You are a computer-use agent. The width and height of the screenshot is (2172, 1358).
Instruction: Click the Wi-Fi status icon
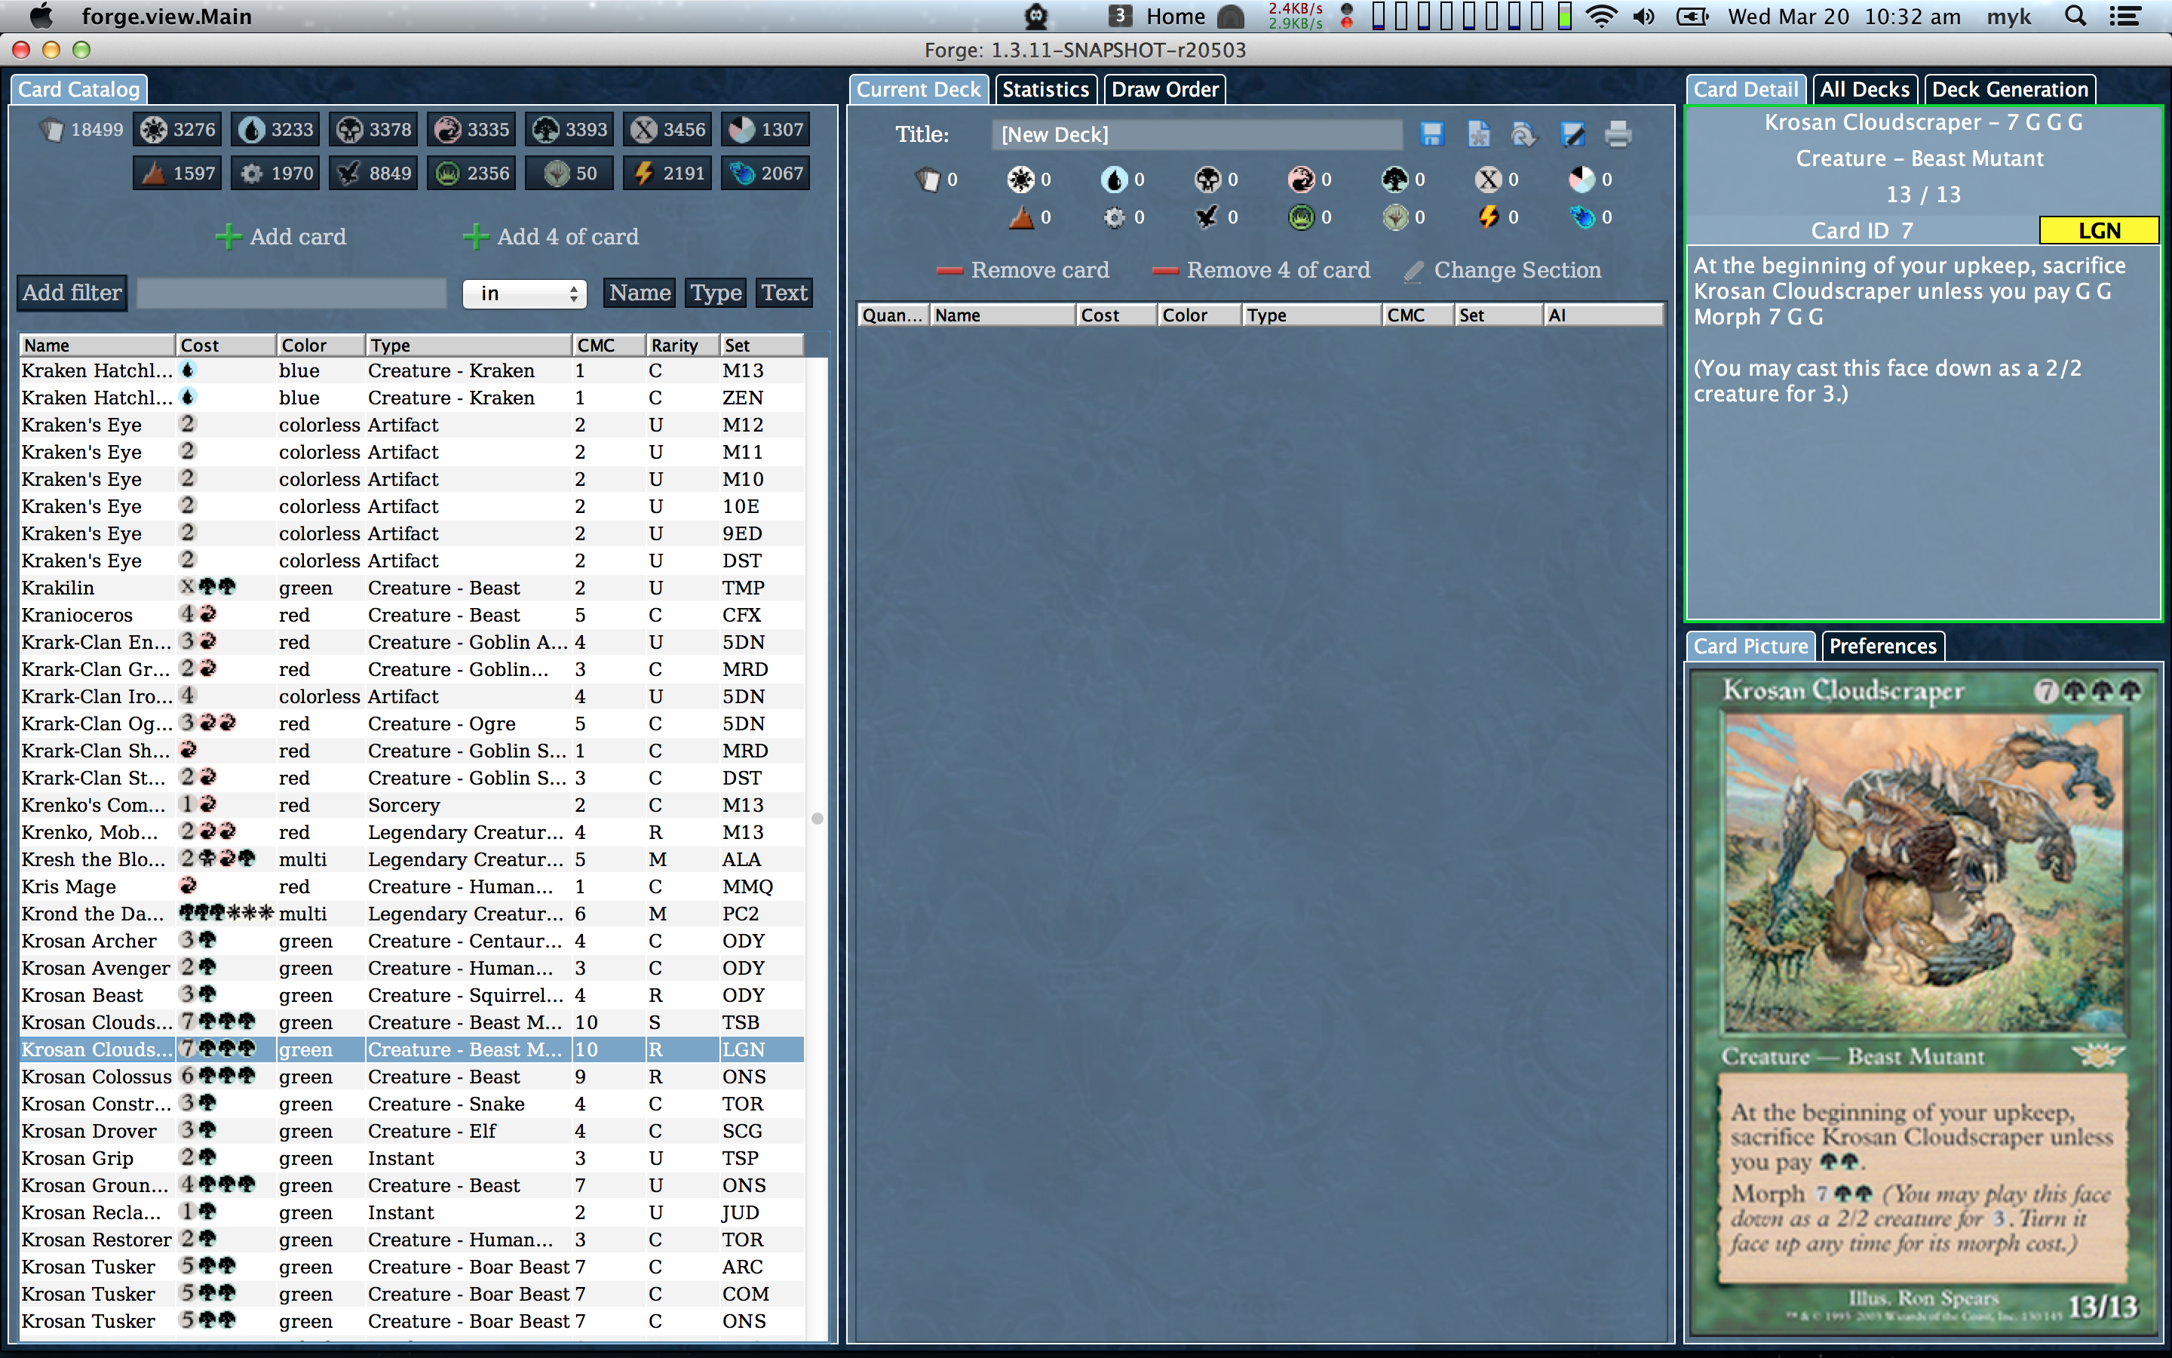(1601, 16)
